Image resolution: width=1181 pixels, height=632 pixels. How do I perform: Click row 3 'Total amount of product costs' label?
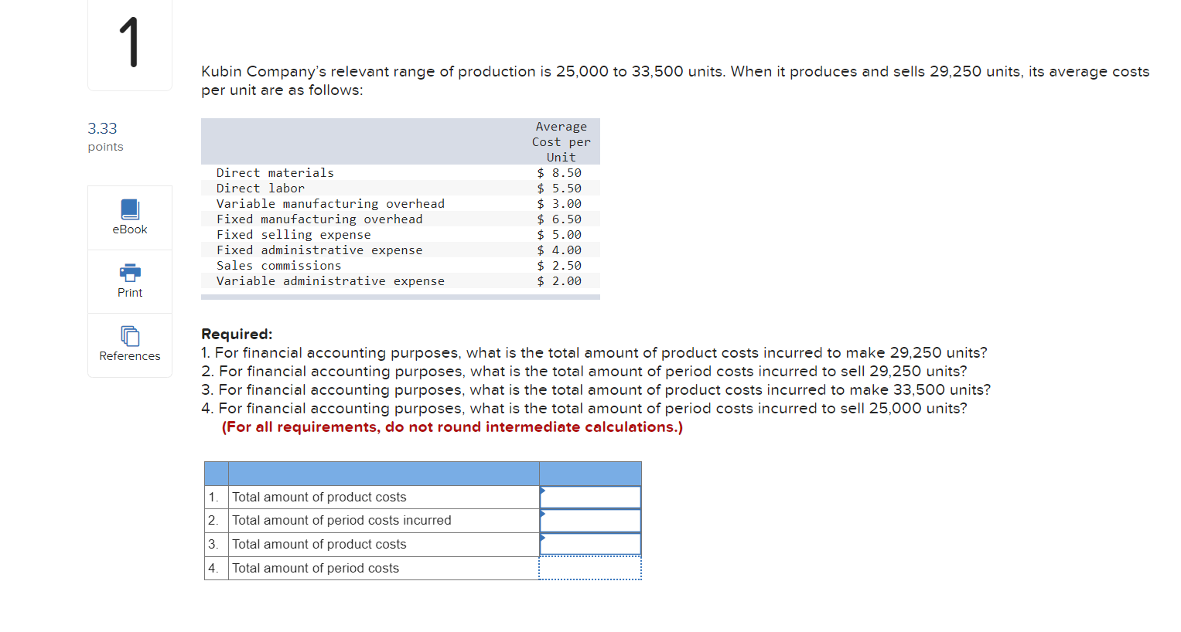click(x=319, y=544)
